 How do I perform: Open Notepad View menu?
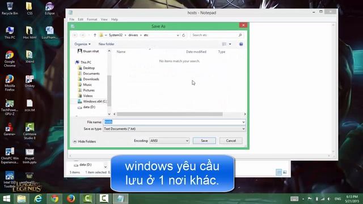104,19
